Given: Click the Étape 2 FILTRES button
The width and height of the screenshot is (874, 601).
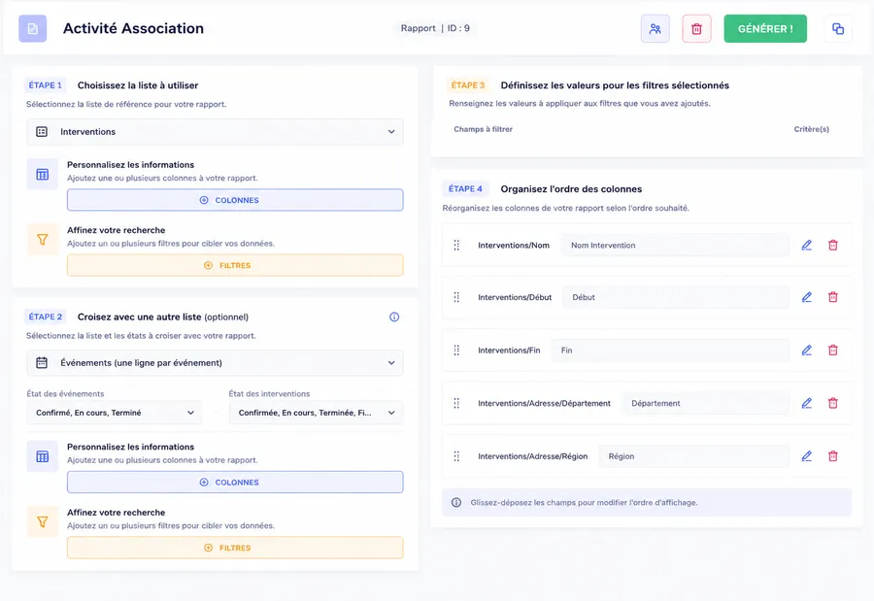Looking at the screenshot, I should click(x=235, y=548).
